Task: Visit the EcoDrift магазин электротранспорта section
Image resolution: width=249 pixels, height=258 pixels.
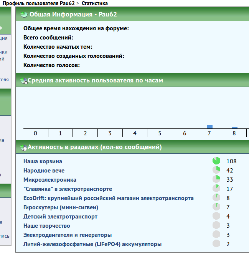Action: click(108, 198)
